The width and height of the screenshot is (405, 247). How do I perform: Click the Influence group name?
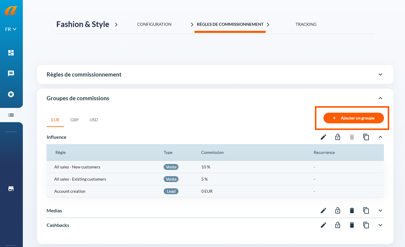click(56, 137)
